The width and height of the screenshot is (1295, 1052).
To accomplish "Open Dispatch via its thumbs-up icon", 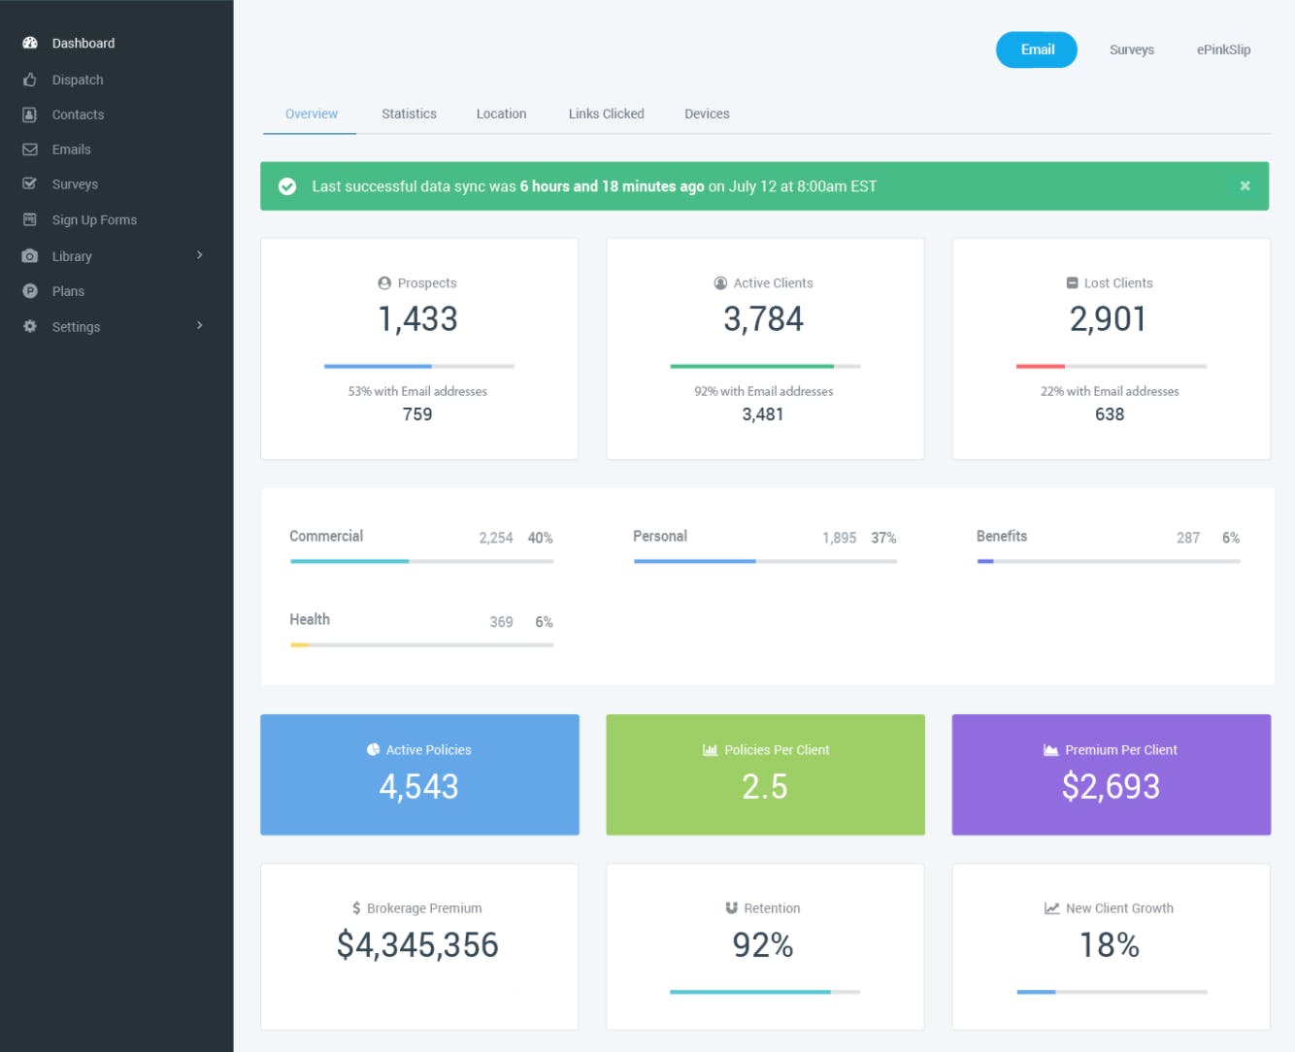I will 30,80.
